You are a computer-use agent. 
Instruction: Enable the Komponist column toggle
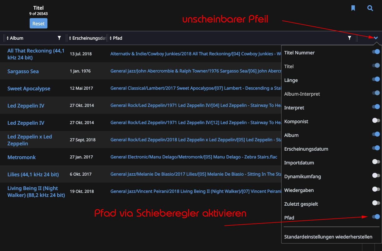(x=376, y=120)
